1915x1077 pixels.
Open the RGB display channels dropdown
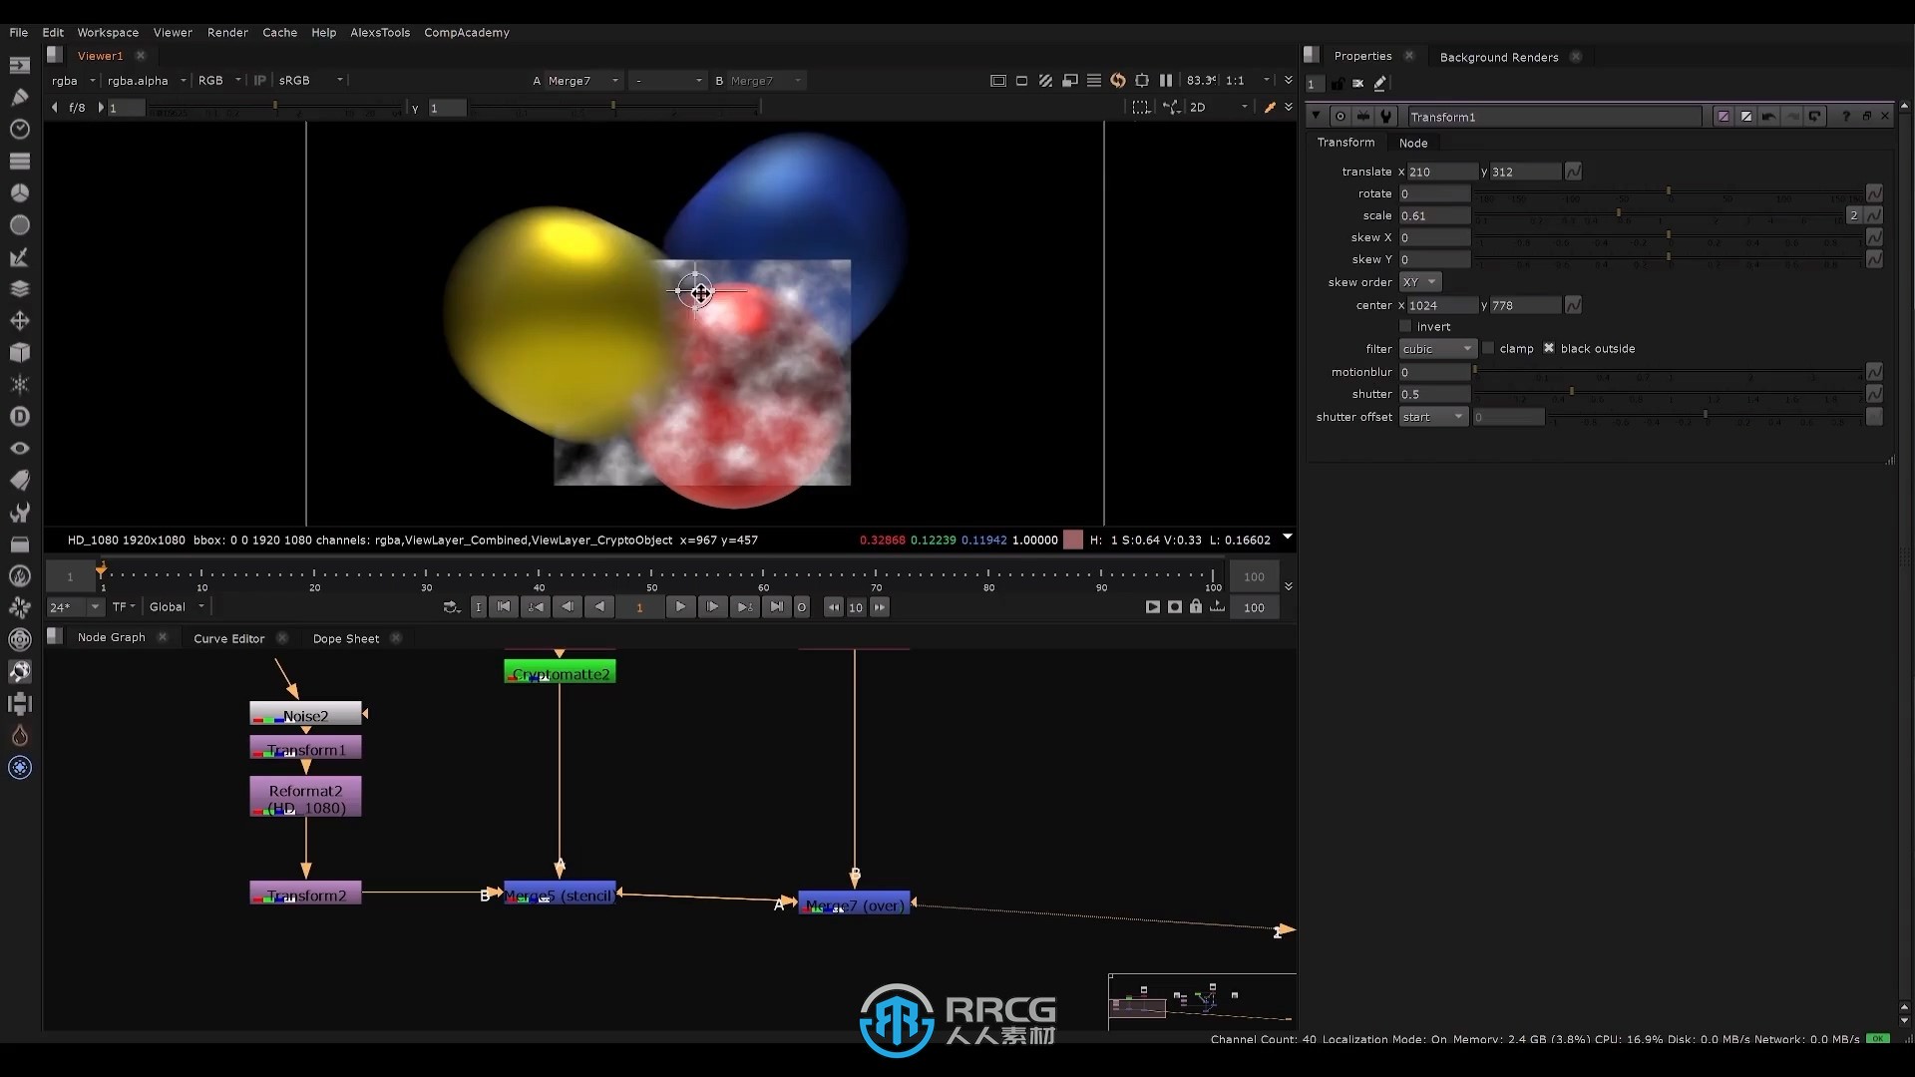point(219,81)
